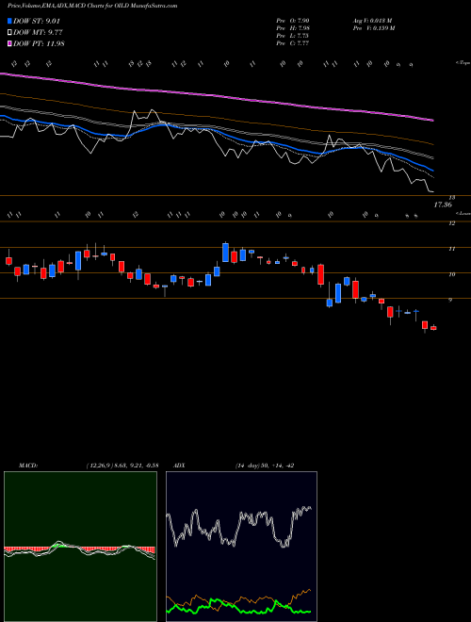This screenshot has width=471, height=622.
Task: Click the white DOW MT legend swatch
Action: tap(9, 33)
